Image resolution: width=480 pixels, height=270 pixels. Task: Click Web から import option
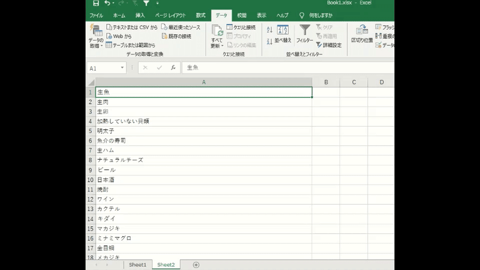tap(119, 36)
